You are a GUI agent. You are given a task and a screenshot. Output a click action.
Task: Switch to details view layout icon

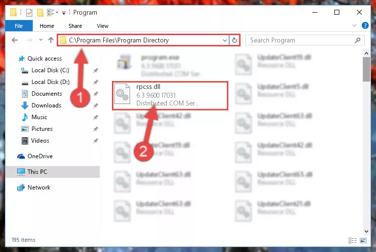click(352, 240)
